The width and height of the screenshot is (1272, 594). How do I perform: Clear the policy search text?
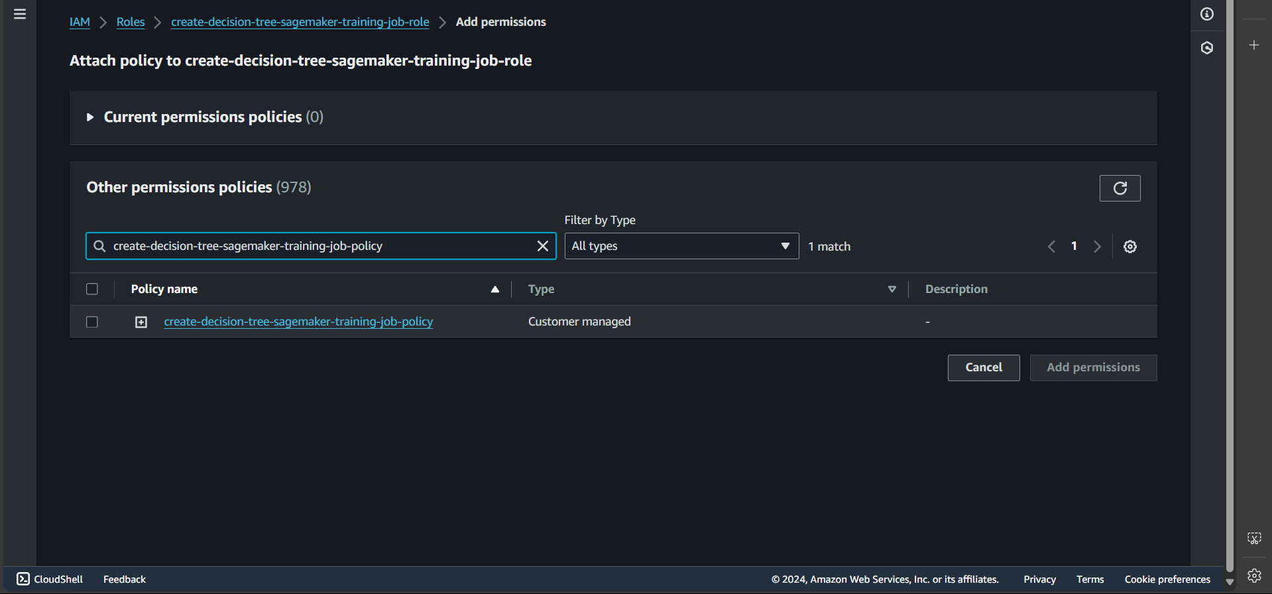(x=543, y=246)
